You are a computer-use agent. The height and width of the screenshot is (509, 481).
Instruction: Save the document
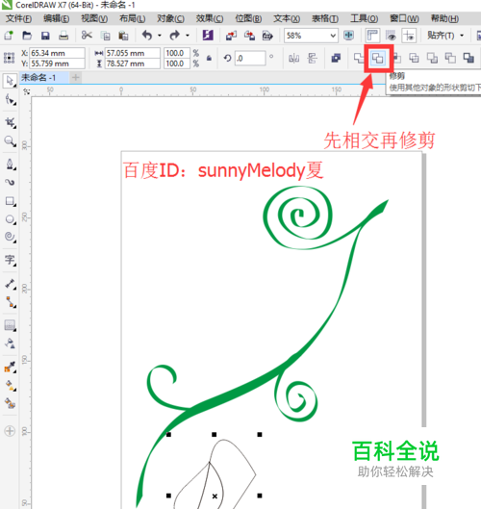(x=45, y=35)
